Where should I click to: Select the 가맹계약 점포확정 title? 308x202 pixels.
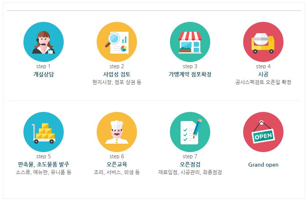[x=190, y=74]
